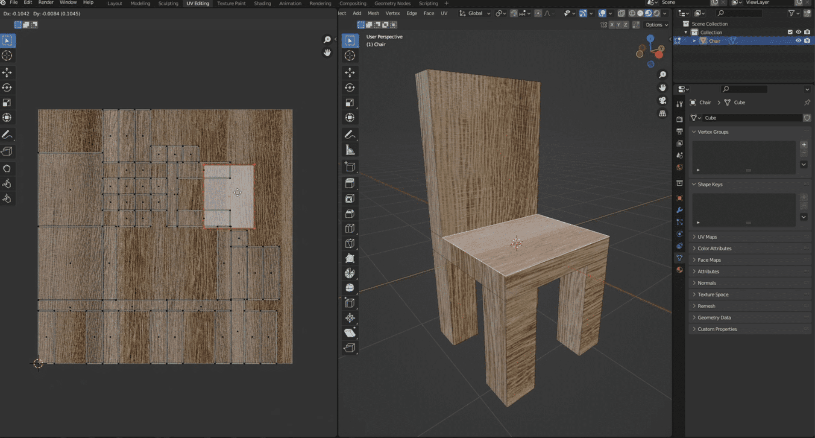Hide the Chair object in viewport
Viewport: 815px width, 438px height.
click(798, 41)
